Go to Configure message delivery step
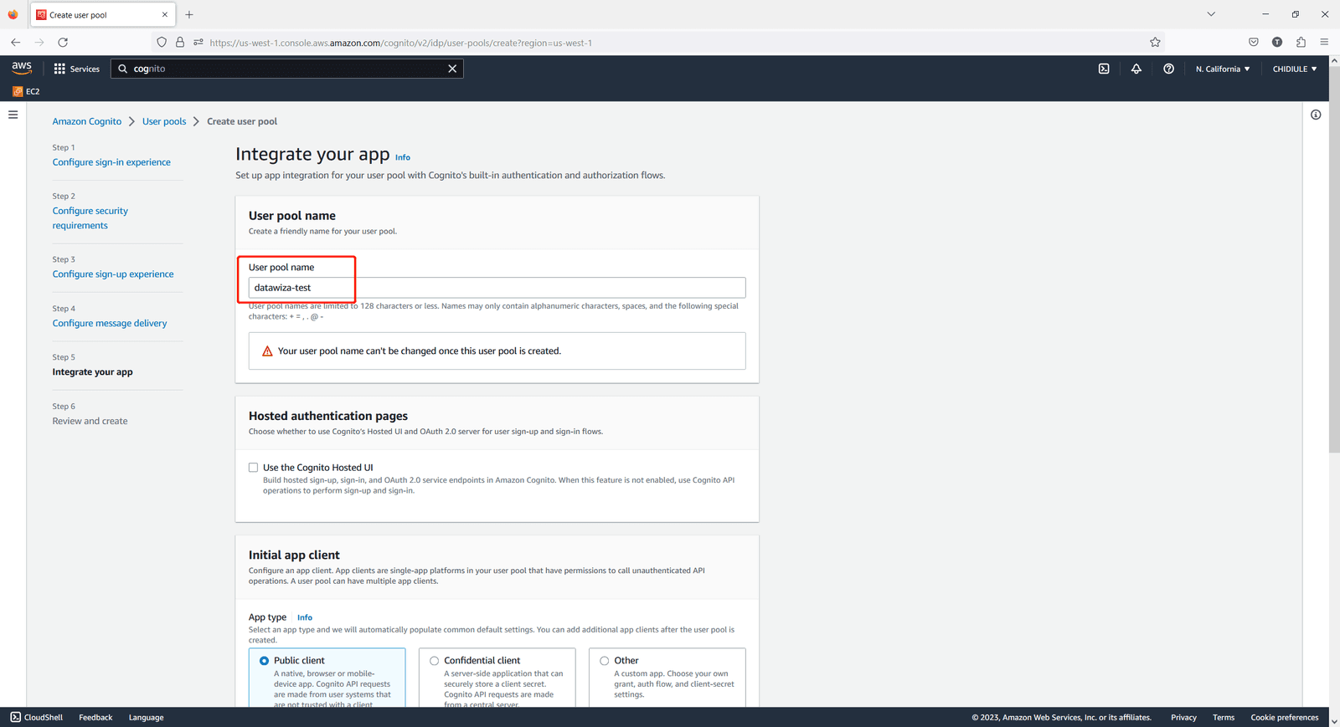 click(110, 323)
